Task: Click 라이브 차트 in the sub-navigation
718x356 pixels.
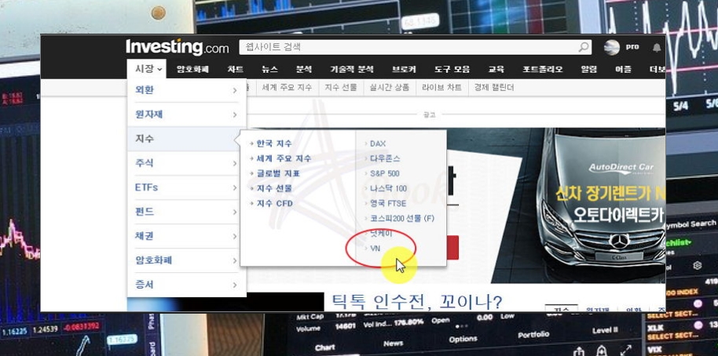Action: (x=442, y=87)
